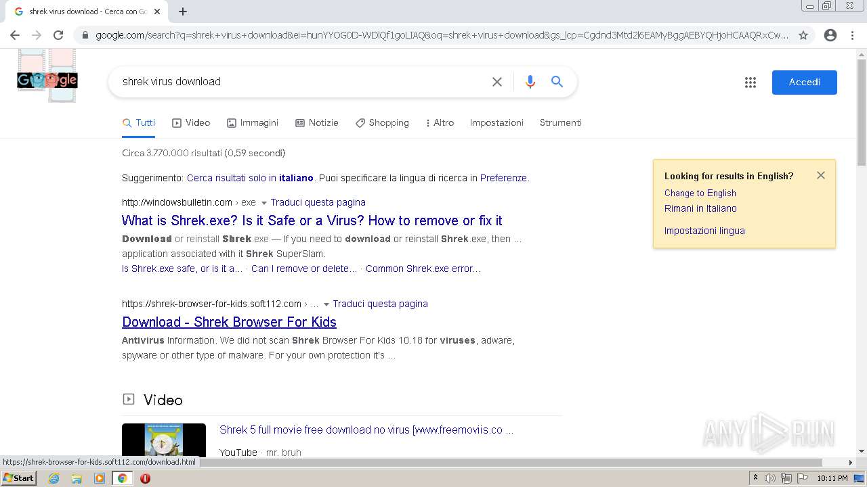
Task: Open Strumenti search tools
Action: tap(560, 123)
